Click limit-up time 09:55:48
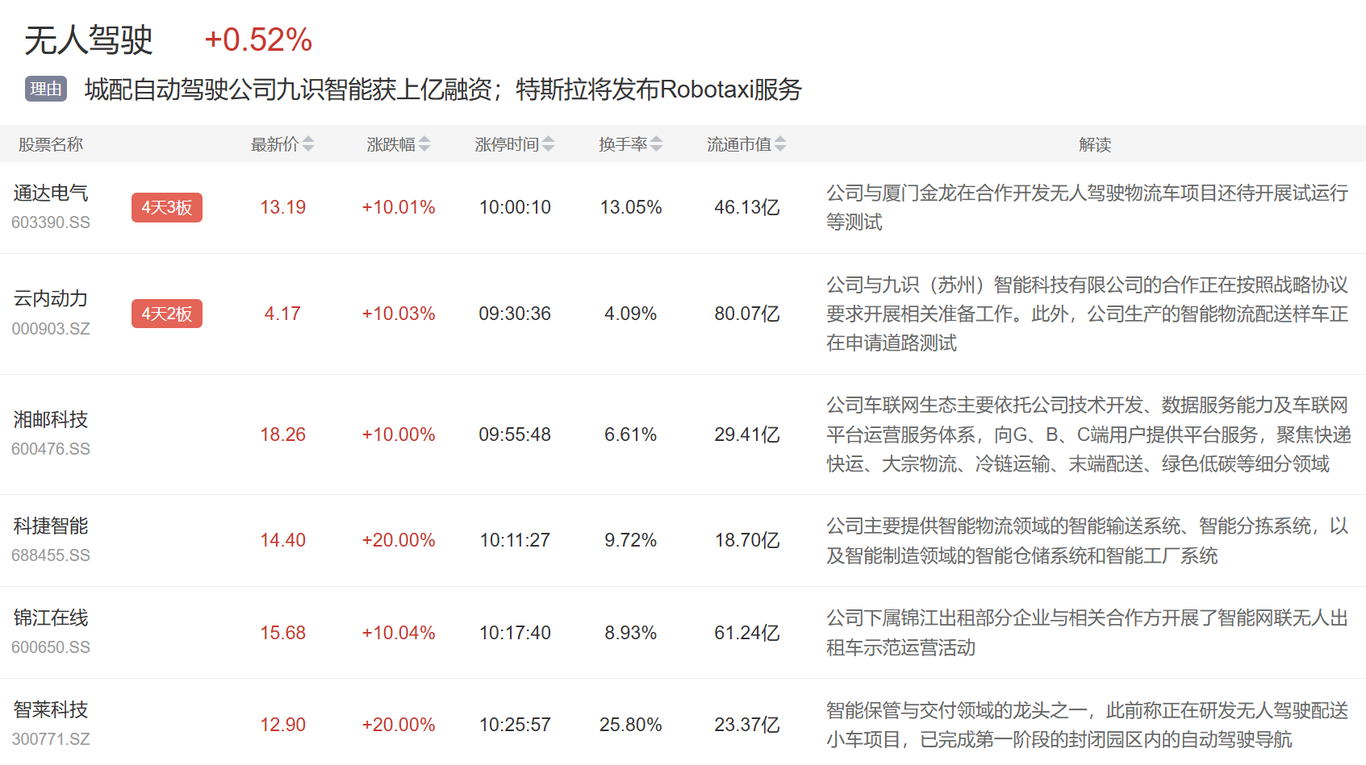The height and width of the screenshot is (765, 1366). tap(515, 434)
